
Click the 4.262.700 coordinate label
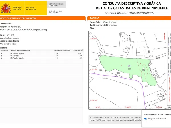pyautogui.click(x=94, y=100)
